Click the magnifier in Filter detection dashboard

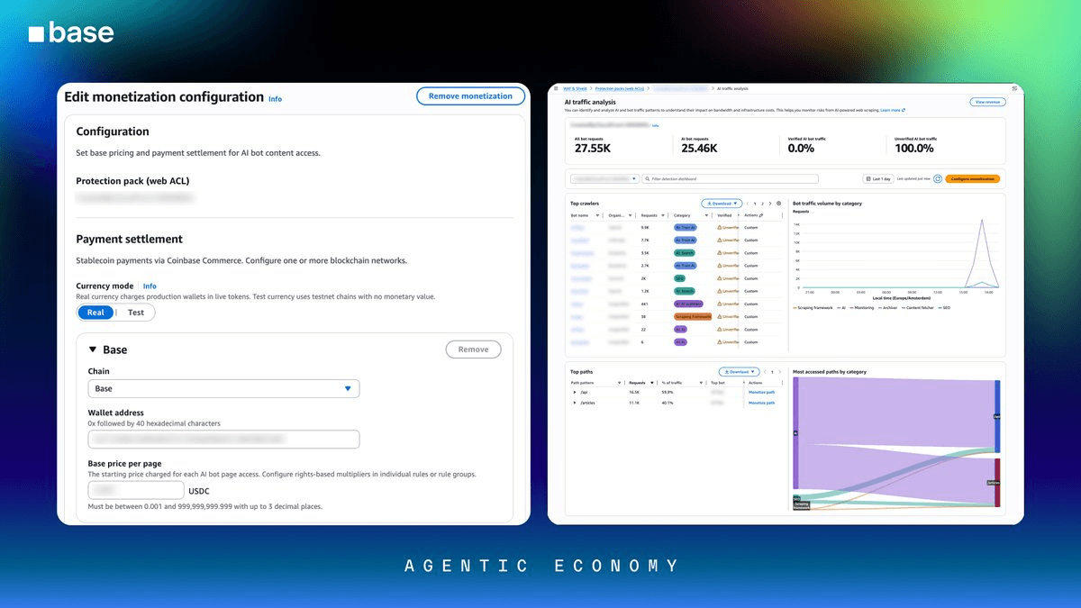click(646, 178)
